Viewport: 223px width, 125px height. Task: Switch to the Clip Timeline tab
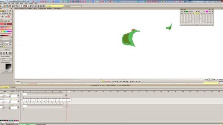(x=5, y=87)
